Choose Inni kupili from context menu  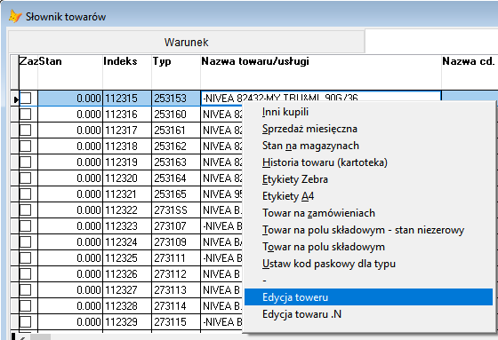(x=368, y=112)
